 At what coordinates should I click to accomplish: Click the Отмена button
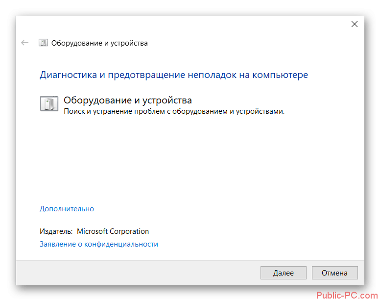tap(334, 273)
